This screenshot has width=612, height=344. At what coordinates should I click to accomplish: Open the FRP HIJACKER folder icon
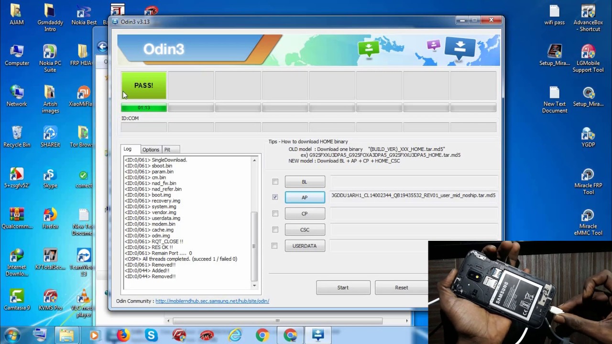tap(82, 55)
